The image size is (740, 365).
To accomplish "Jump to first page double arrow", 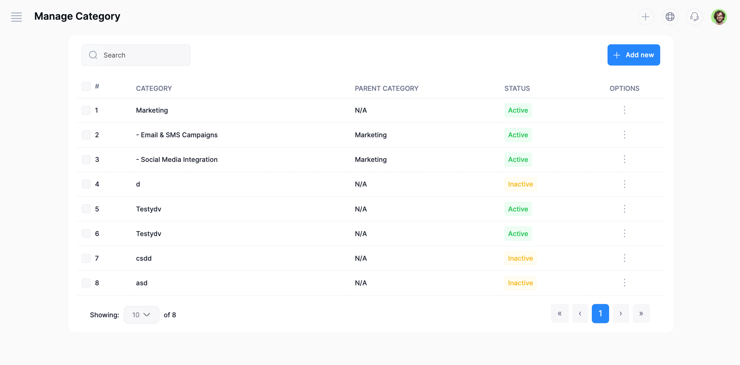I will pos(559,314).
